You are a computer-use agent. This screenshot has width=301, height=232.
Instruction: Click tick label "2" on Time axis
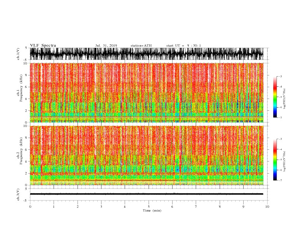click(x=78, y=207)
